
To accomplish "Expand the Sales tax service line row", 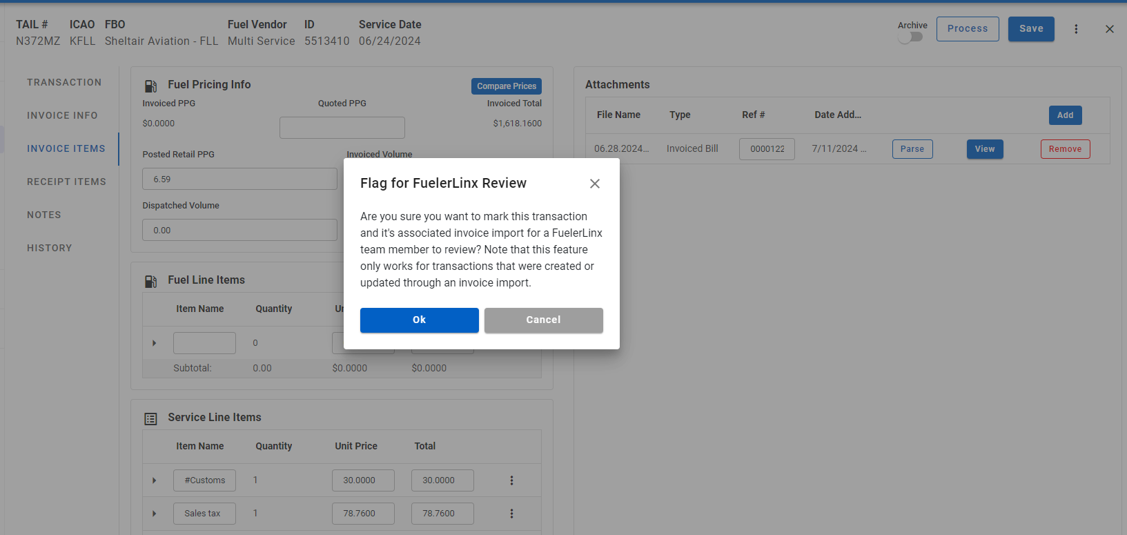I will tap(155, 514).
